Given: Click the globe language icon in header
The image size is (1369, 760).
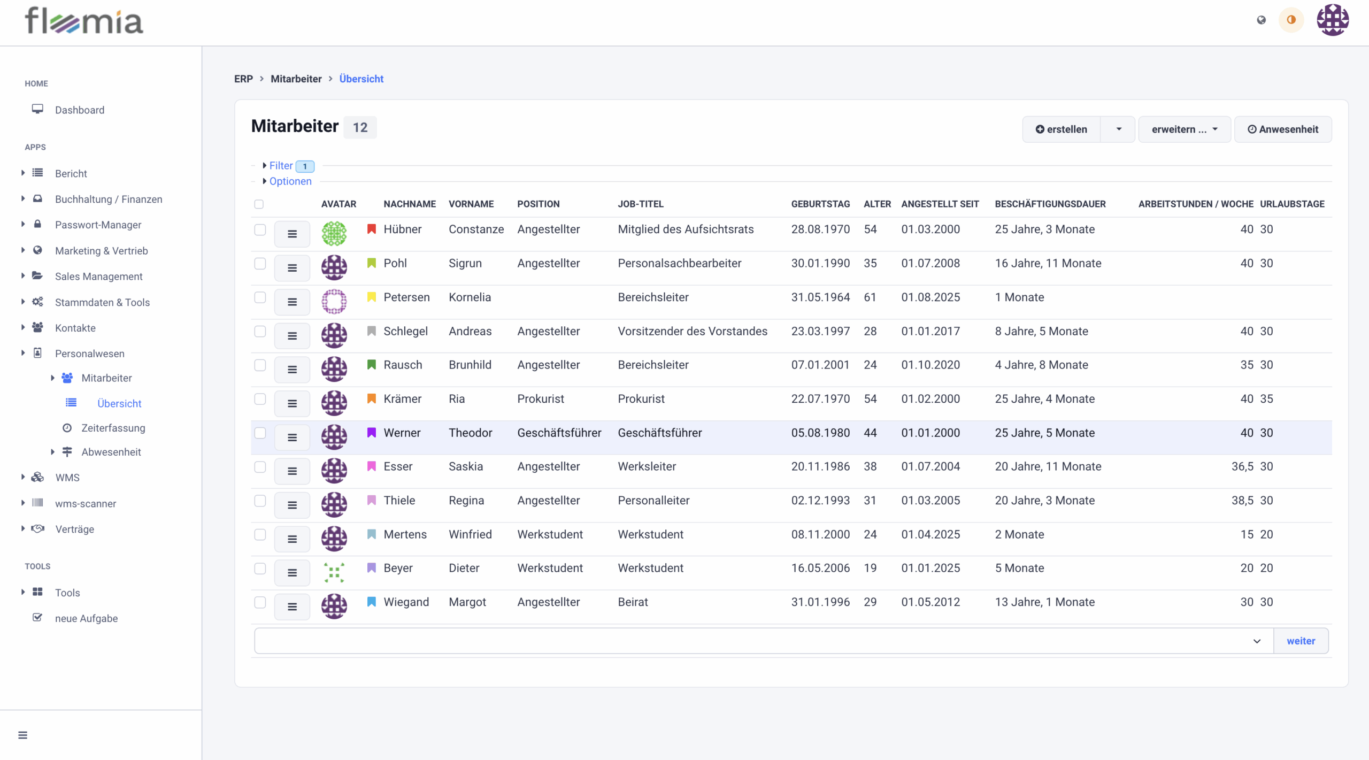Looking at the screenshot, I should (x=1261, y=20).
